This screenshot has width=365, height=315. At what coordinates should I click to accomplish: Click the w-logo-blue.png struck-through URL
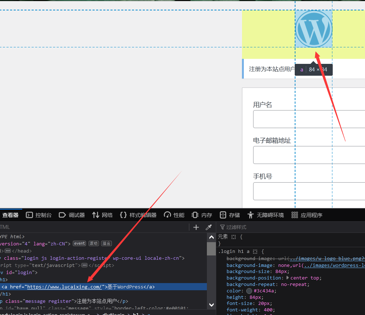(327, 258)
